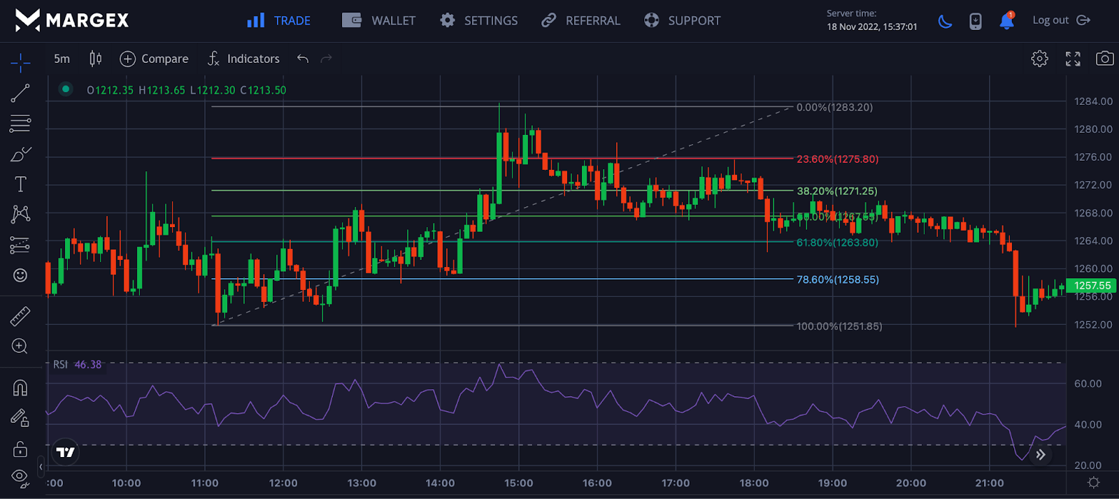This screenshot has width=1119, height=499.
Task: Open the candlestick chart style menu
Action: [96, 59]
